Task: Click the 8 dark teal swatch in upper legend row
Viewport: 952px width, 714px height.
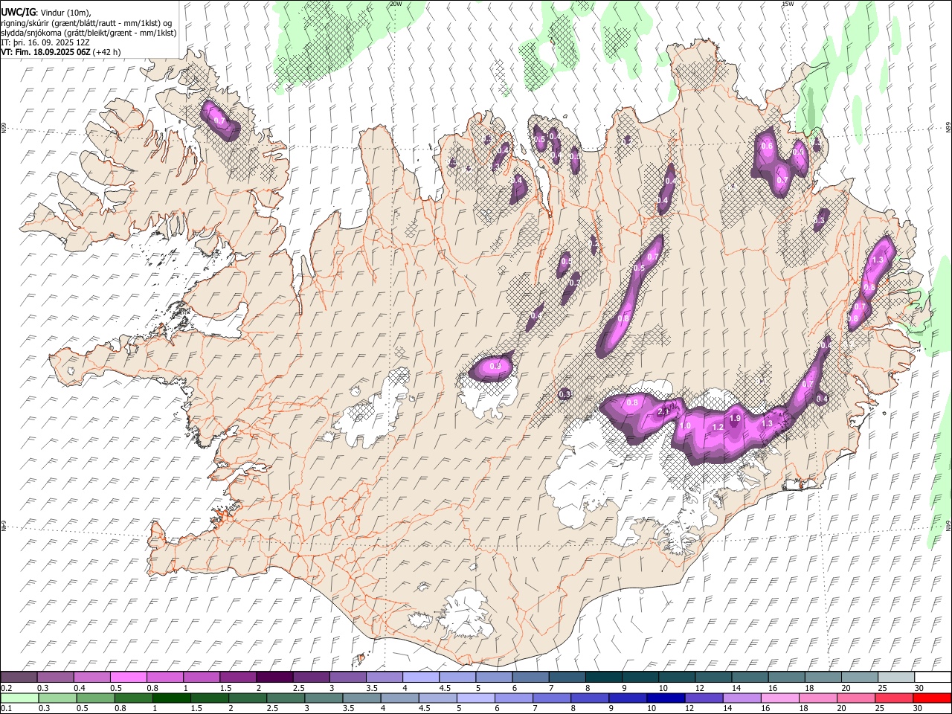Action: (603, 678)
